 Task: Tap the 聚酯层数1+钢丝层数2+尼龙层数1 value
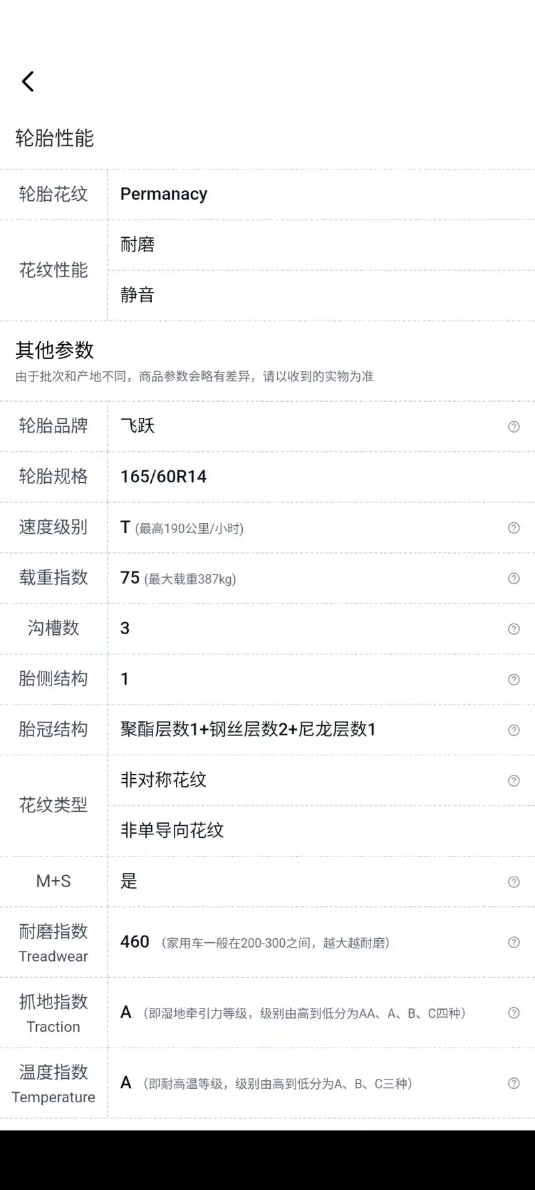(x=248, y=729)
